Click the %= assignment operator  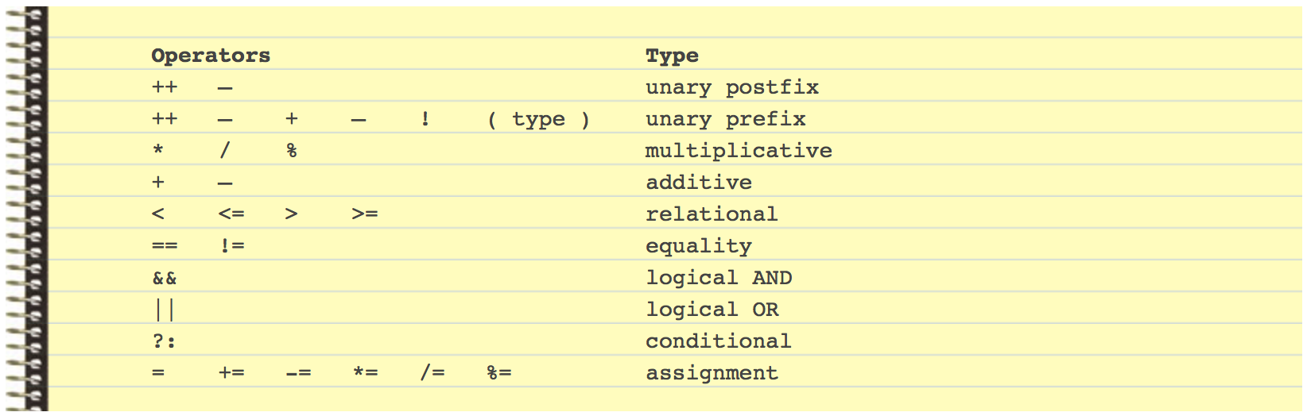pos(498,373)
